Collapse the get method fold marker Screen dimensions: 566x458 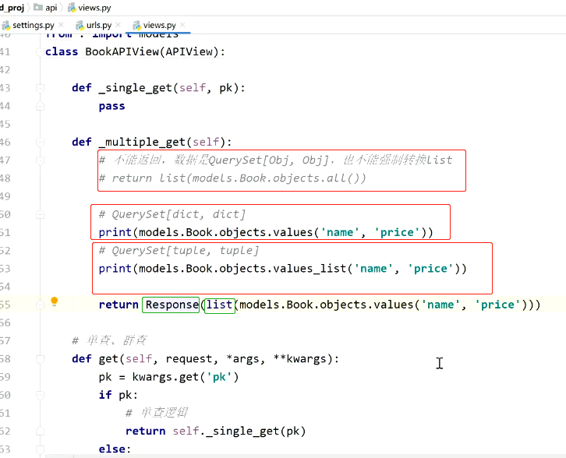40,359
